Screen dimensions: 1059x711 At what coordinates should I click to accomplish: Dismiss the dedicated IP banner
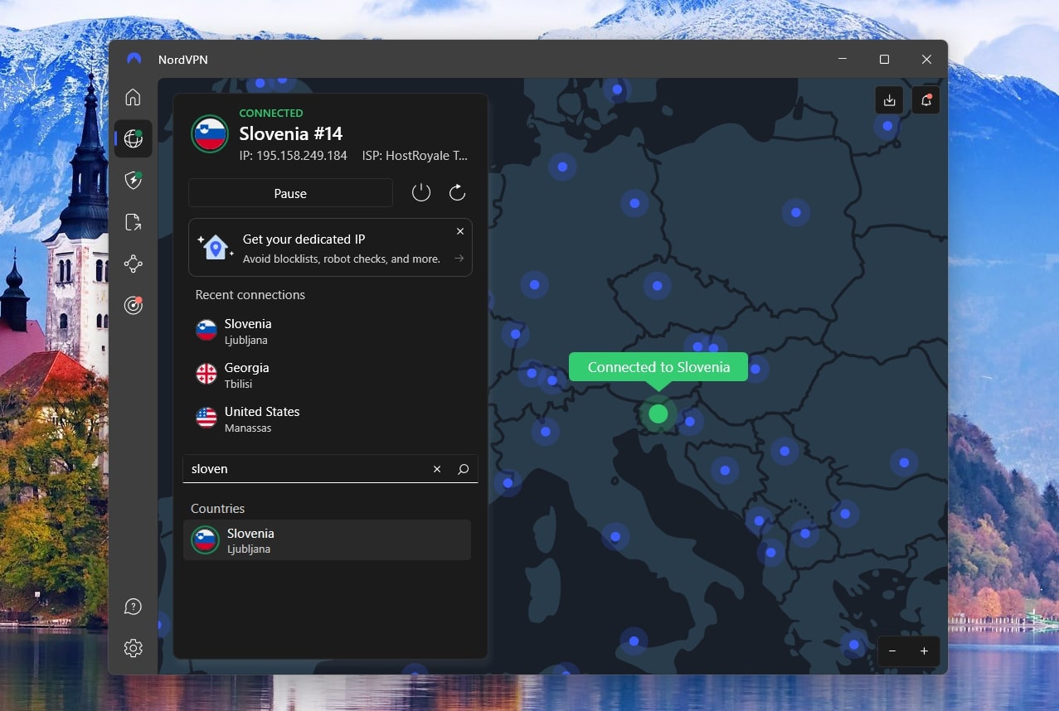click(460, 231)
